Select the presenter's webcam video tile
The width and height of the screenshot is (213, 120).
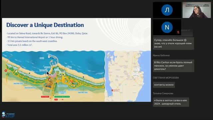click(x=197, y=10)
